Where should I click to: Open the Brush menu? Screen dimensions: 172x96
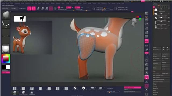click(8, 3)
